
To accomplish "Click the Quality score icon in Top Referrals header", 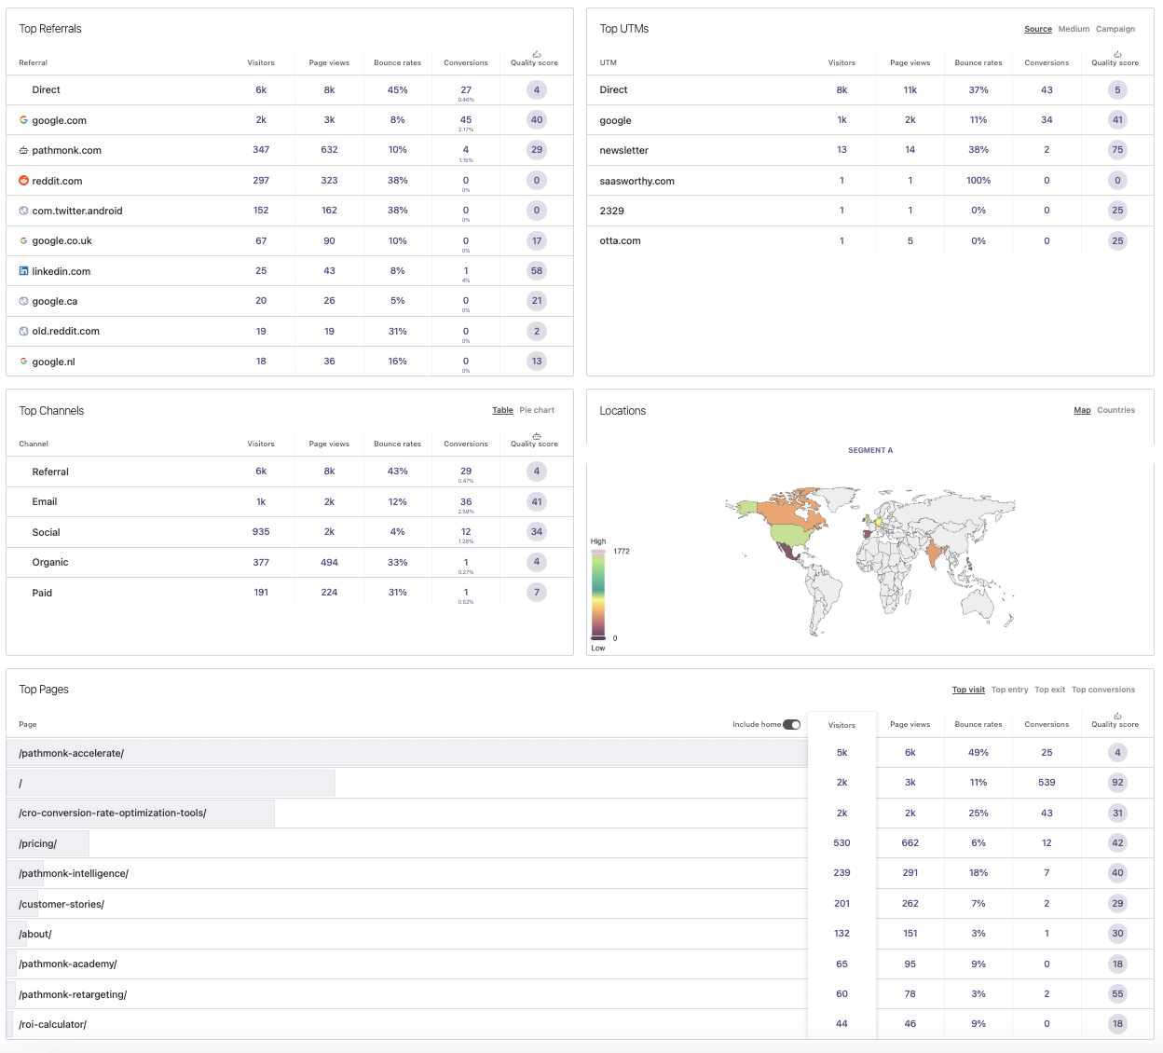I will (x=535, y=53).
